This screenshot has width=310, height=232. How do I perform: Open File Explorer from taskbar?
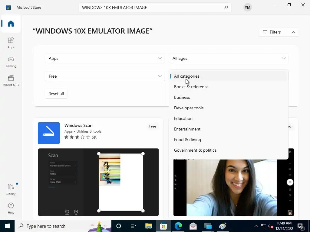(148, 226)
